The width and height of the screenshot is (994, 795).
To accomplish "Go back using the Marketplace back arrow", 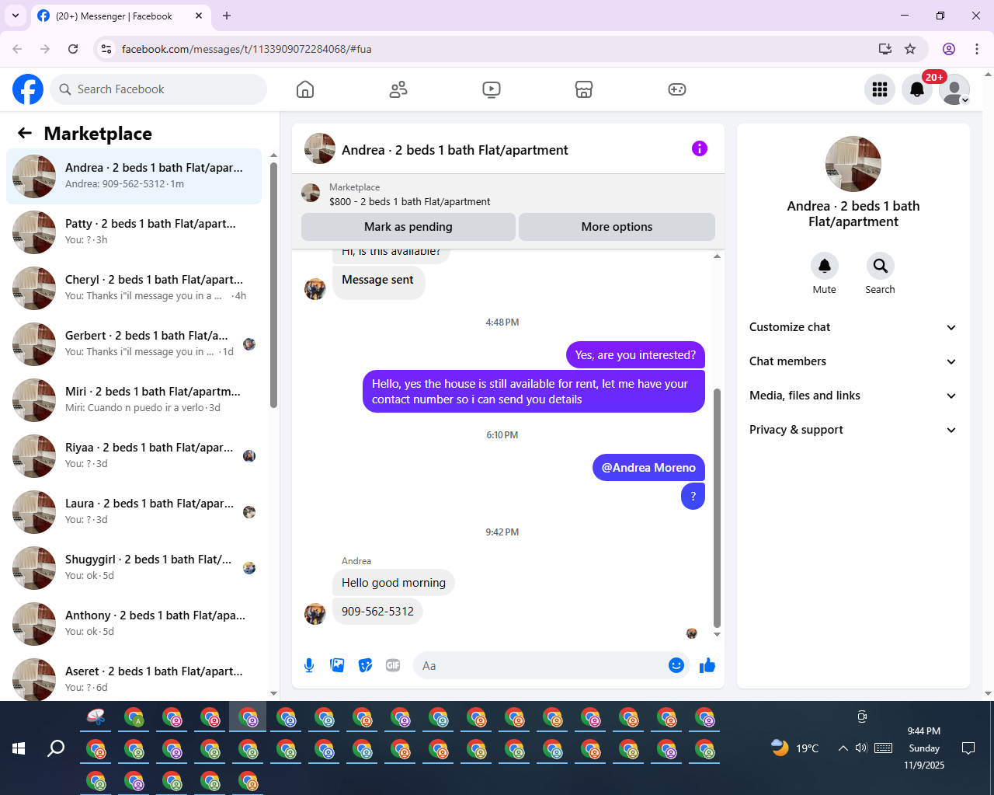I will 25,133.
